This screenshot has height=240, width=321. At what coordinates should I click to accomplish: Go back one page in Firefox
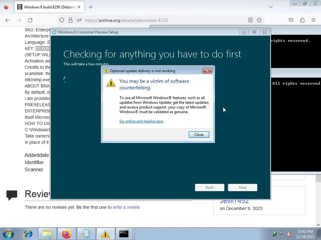(x=8, y=20)
